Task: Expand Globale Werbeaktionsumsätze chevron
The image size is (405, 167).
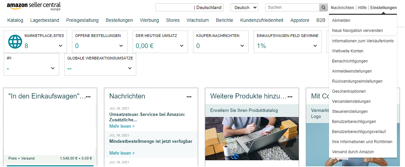Action: click(130, 68)
